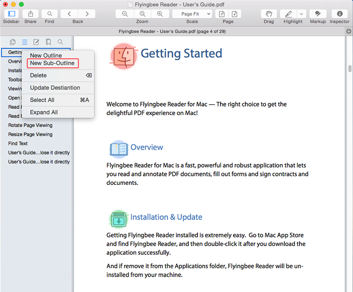Select Resize Page Viewing outline item
This screenshot has width=353, height=292.
coord(31,134)
